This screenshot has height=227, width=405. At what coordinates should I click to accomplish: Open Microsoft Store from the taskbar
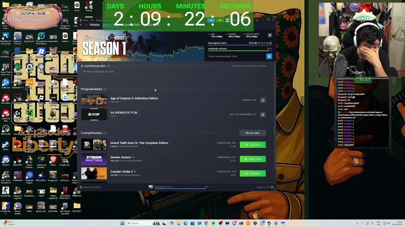click(x=192, y=223)
